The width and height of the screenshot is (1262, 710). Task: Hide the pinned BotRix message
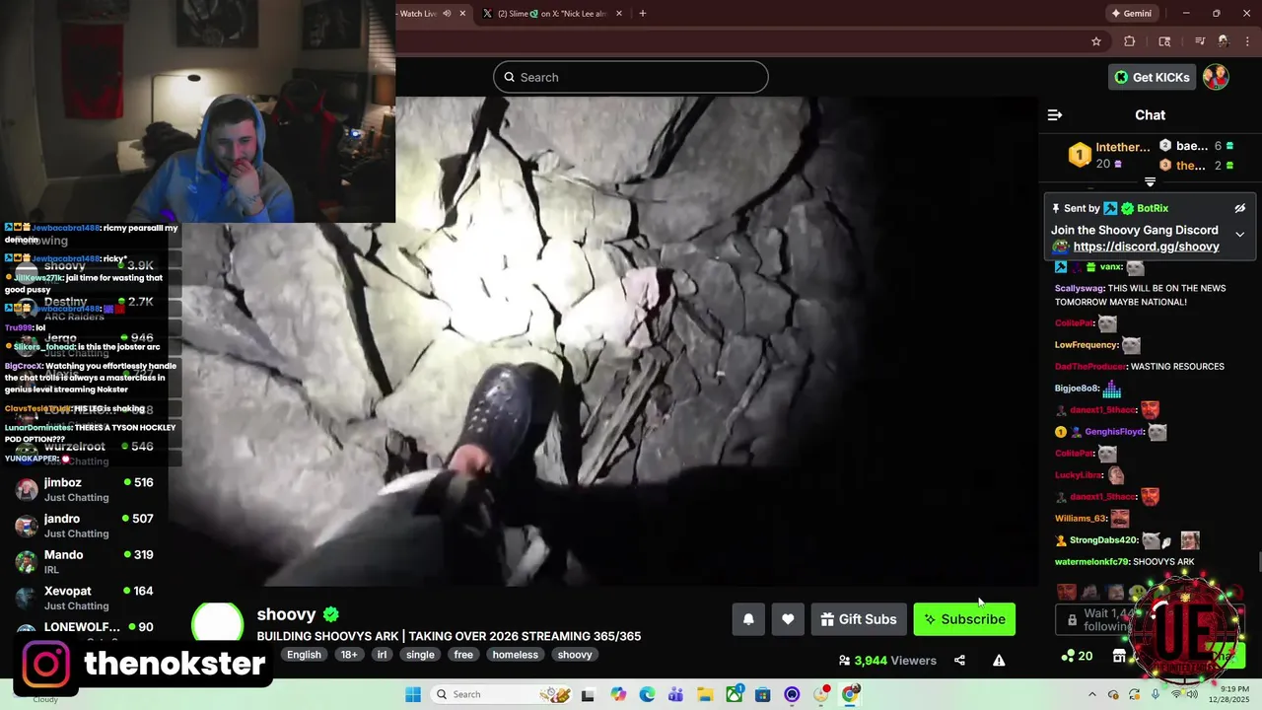coord(1240,208)
